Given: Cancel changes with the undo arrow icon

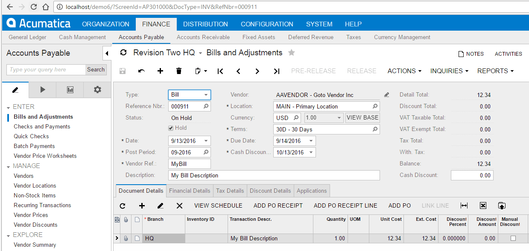Looking at the screenshot, I should (141, 71).
